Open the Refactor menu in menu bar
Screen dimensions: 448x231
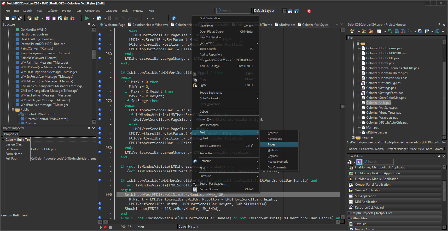click(x=52, y=11)
